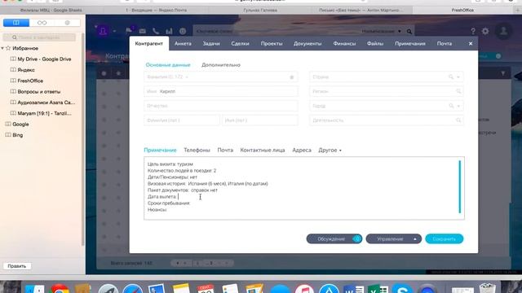Click the user profile avatar
The image size is (522, 293).
pos(503,31)
